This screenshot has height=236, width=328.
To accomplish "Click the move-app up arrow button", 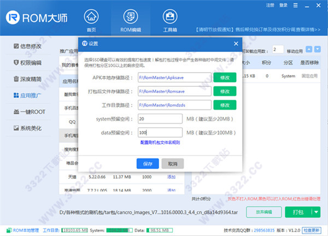I will pyautogui.click(x=309, y=49).
